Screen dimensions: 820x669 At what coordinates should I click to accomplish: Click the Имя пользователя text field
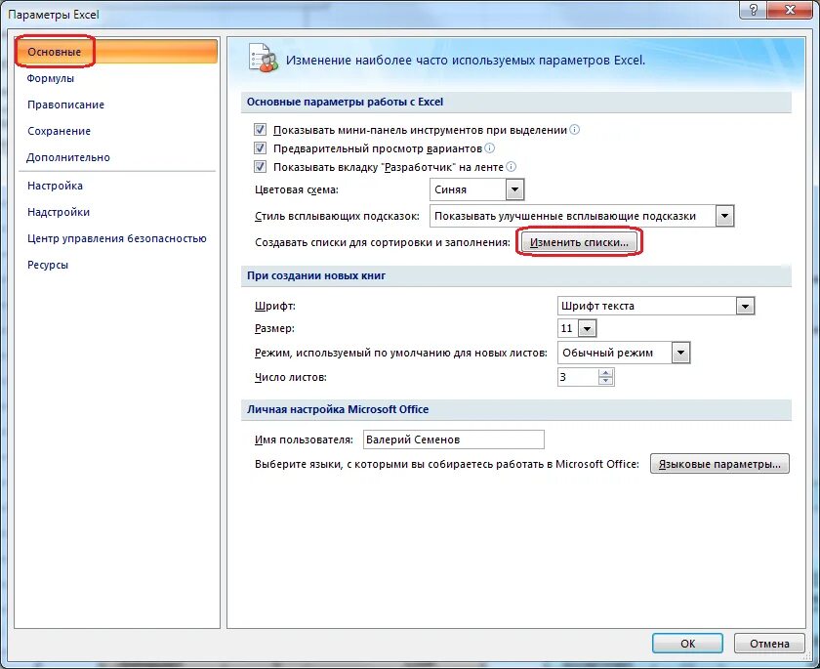point(453,439)
